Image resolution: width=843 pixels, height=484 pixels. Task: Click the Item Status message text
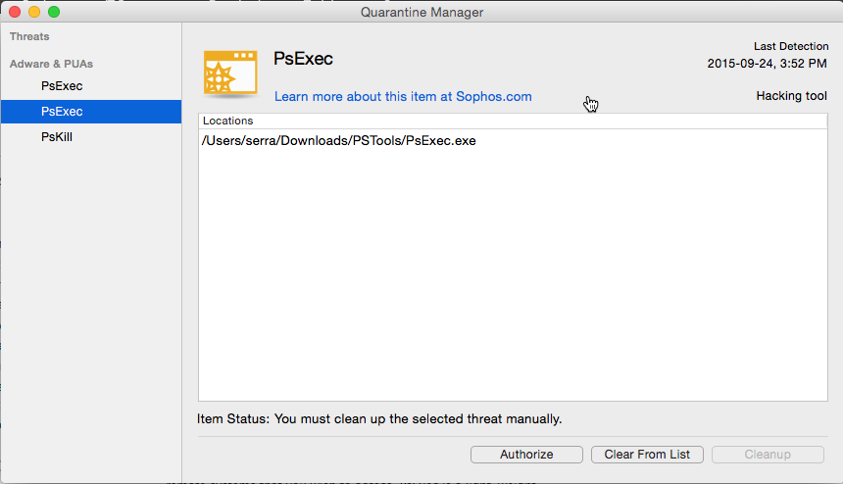coord(379,419)
